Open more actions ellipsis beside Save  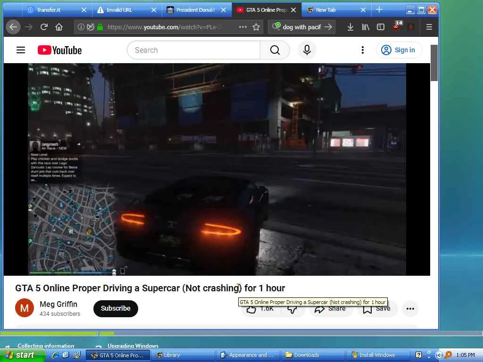pyautogui.click(x=410, y=309)
